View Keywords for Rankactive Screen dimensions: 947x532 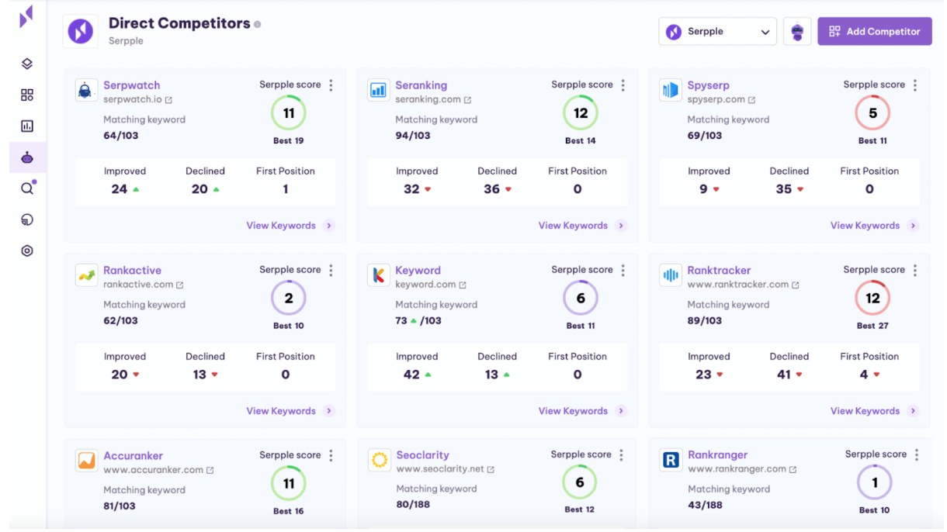(290, 411)
